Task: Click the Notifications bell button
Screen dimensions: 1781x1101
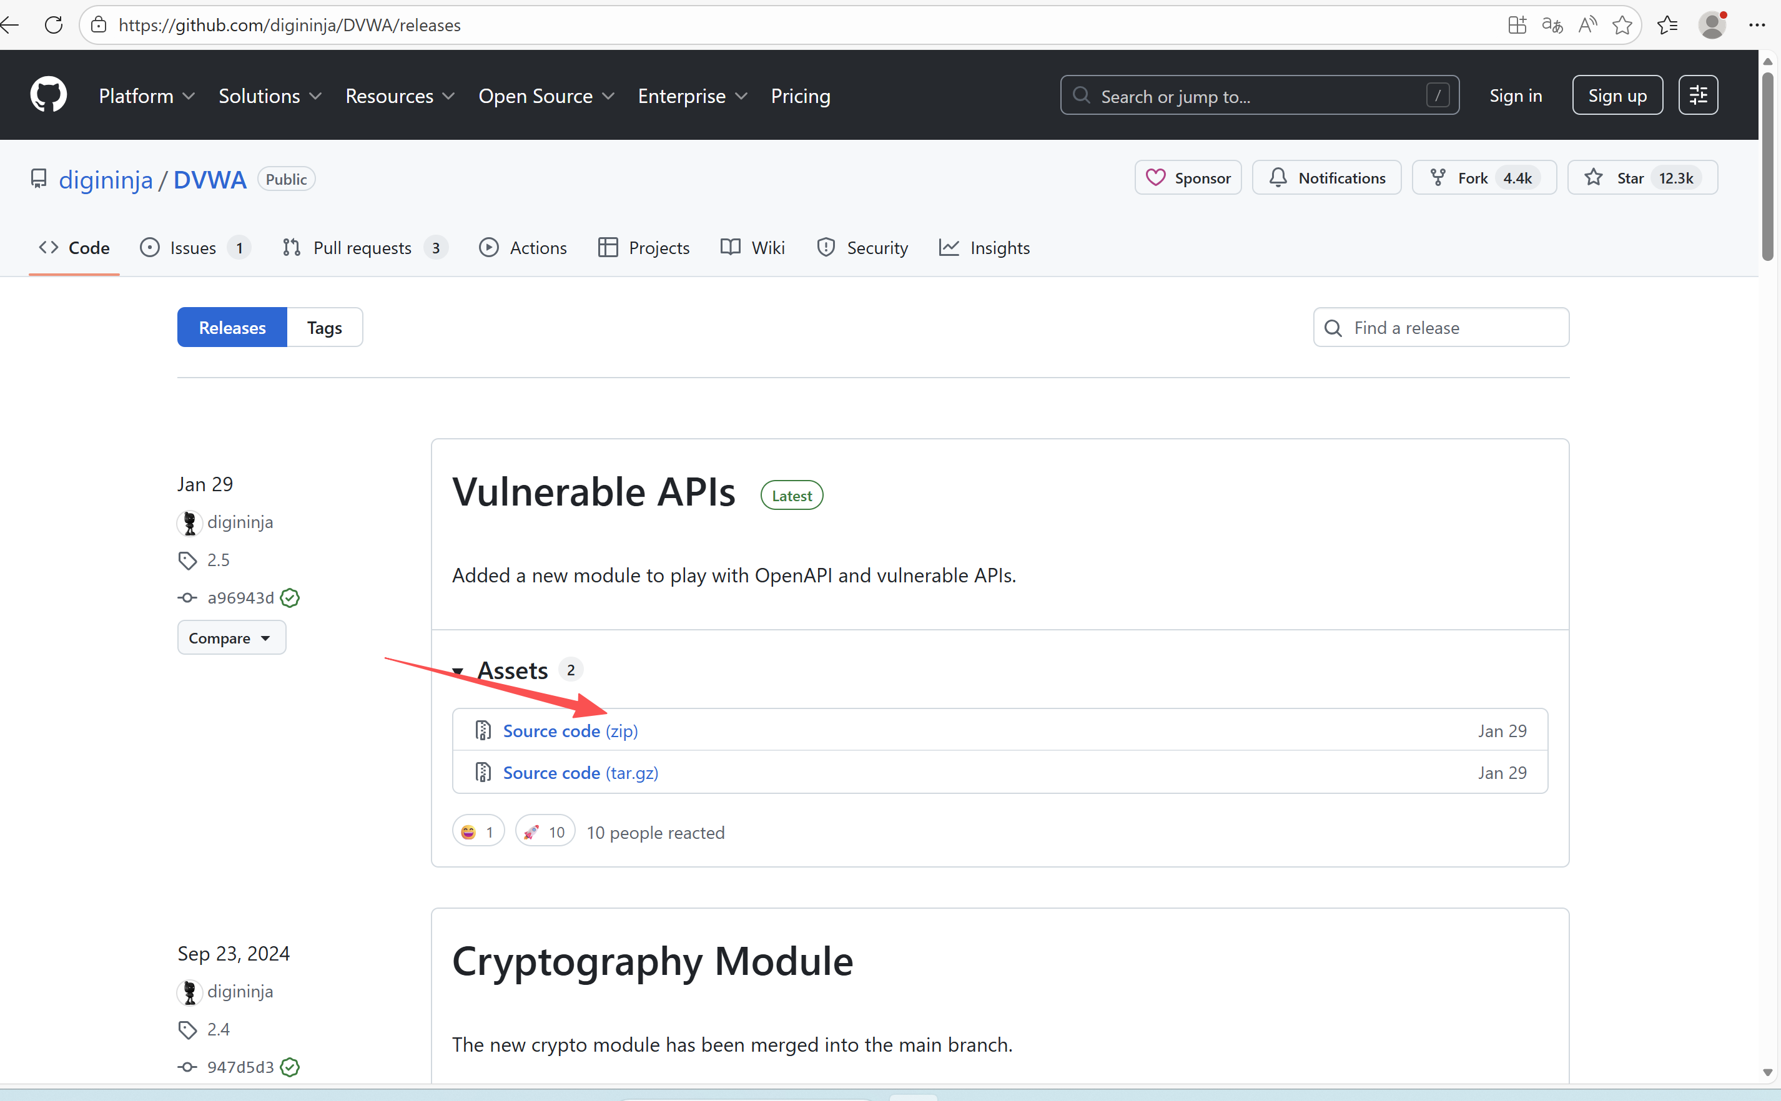Action: 1326,178
